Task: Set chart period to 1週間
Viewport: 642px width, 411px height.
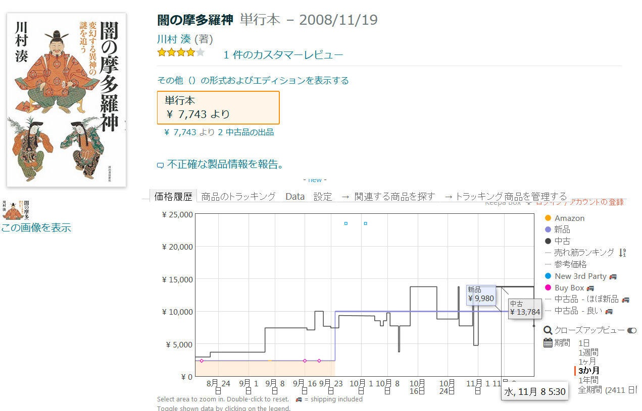Action: point(588,353)
